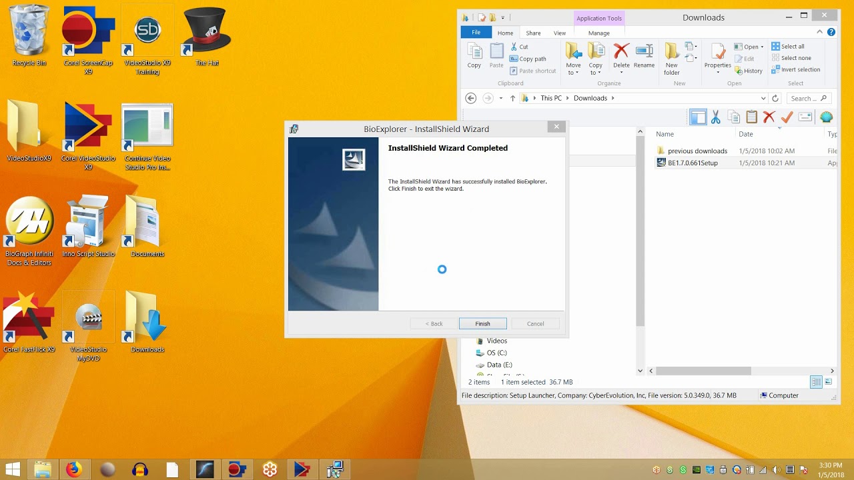
Task: Click the red Delete icon in ribbon
Action: tap(621, 51)
